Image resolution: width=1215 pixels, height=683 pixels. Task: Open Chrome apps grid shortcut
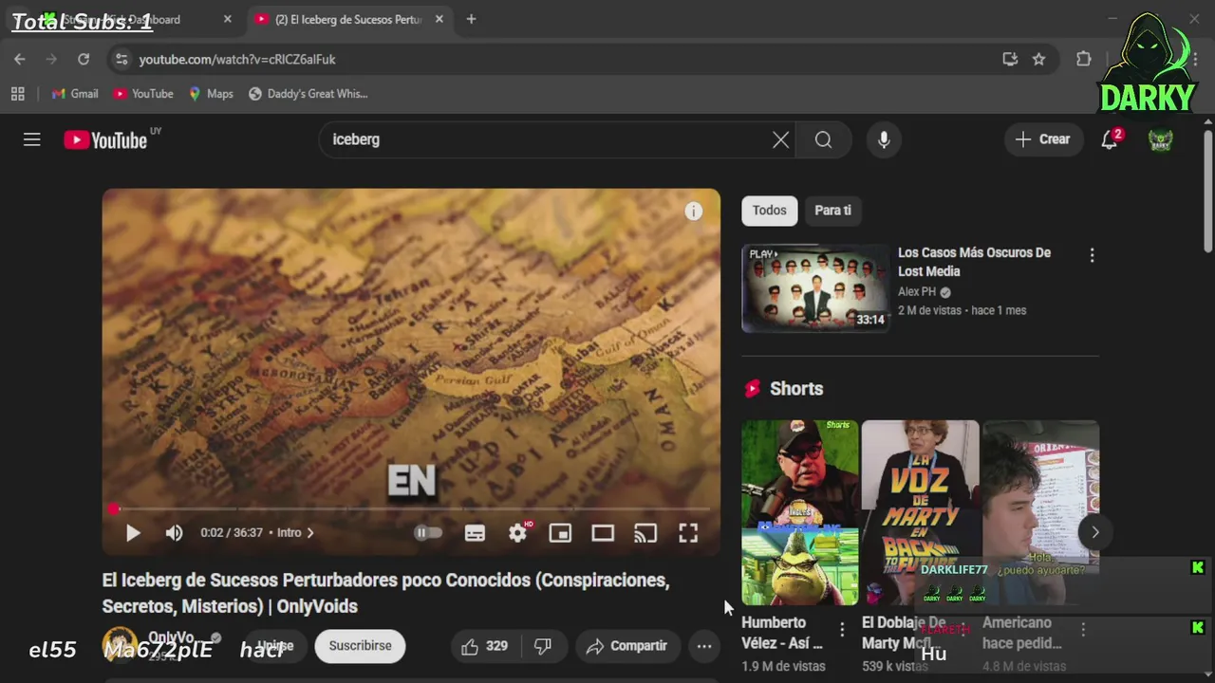(17, 94)
